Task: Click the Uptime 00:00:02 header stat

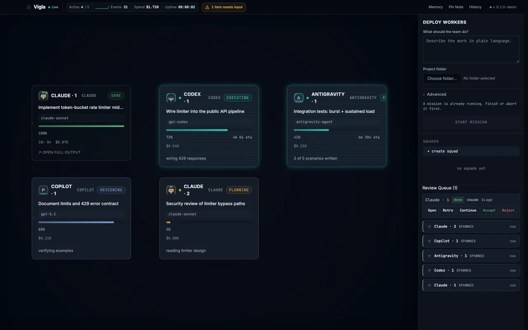Action: 180,7
